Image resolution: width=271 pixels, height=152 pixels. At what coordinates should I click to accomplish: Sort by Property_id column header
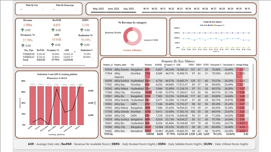108,65
